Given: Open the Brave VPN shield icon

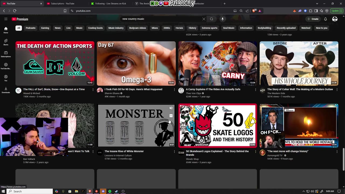Looking at the screenshot, I should pyautogui.click(x=327, y=11).
